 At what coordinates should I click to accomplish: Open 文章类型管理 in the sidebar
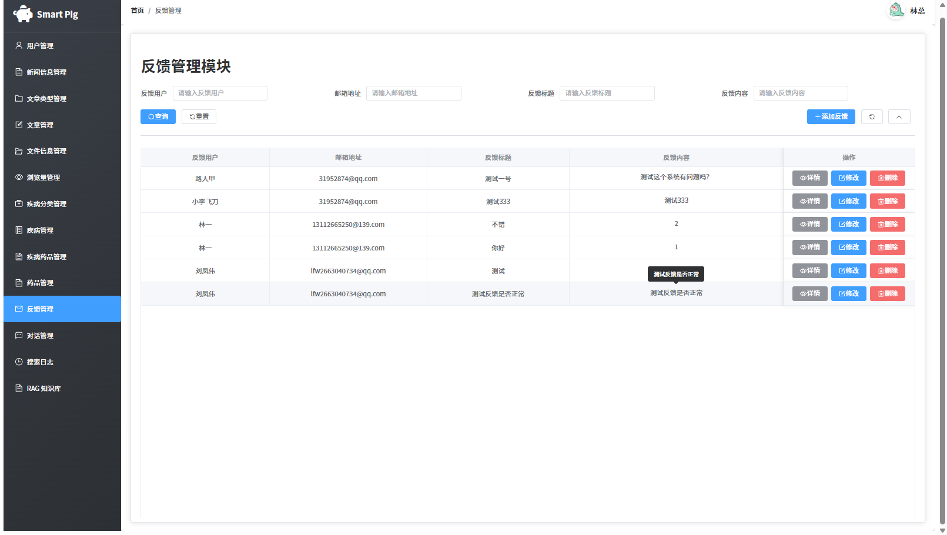[x=62, y=98]
